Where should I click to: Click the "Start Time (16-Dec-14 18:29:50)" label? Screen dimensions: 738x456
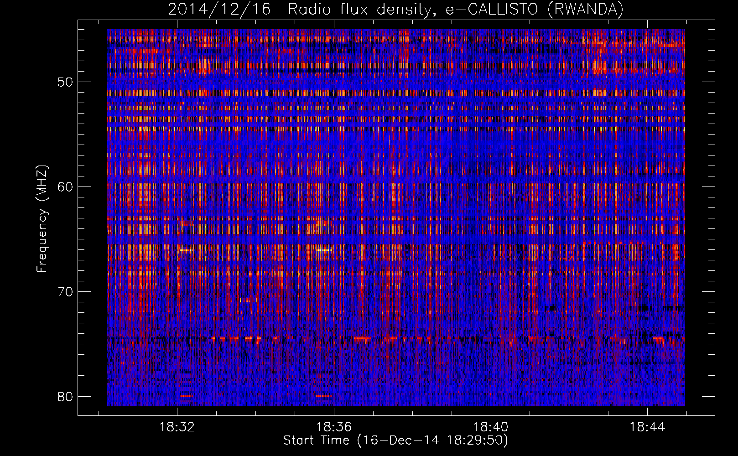395,440
